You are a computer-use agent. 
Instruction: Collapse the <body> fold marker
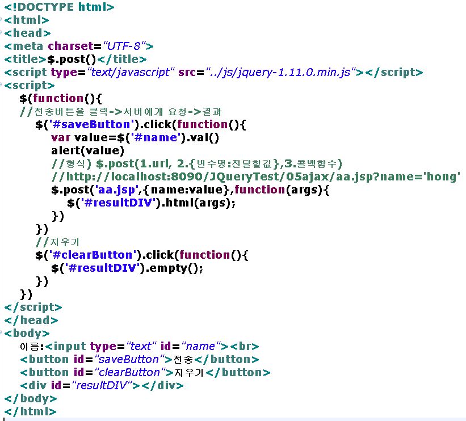[1, 332]
